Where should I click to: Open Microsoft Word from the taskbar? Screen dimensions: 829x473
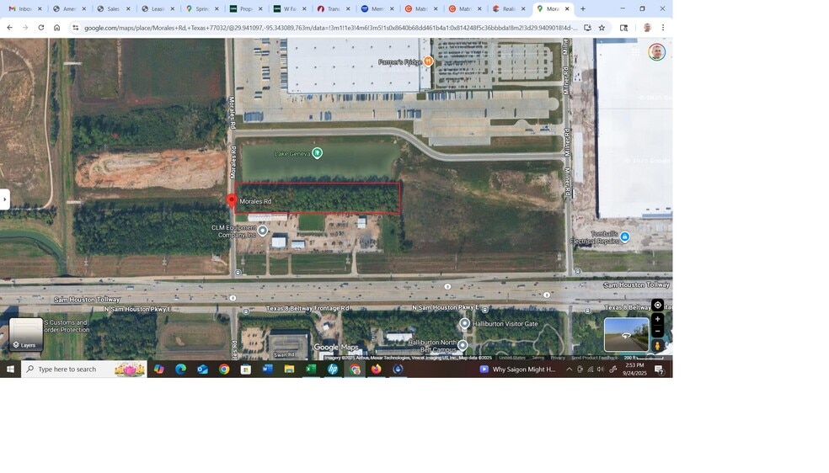[x=268, y=369]
